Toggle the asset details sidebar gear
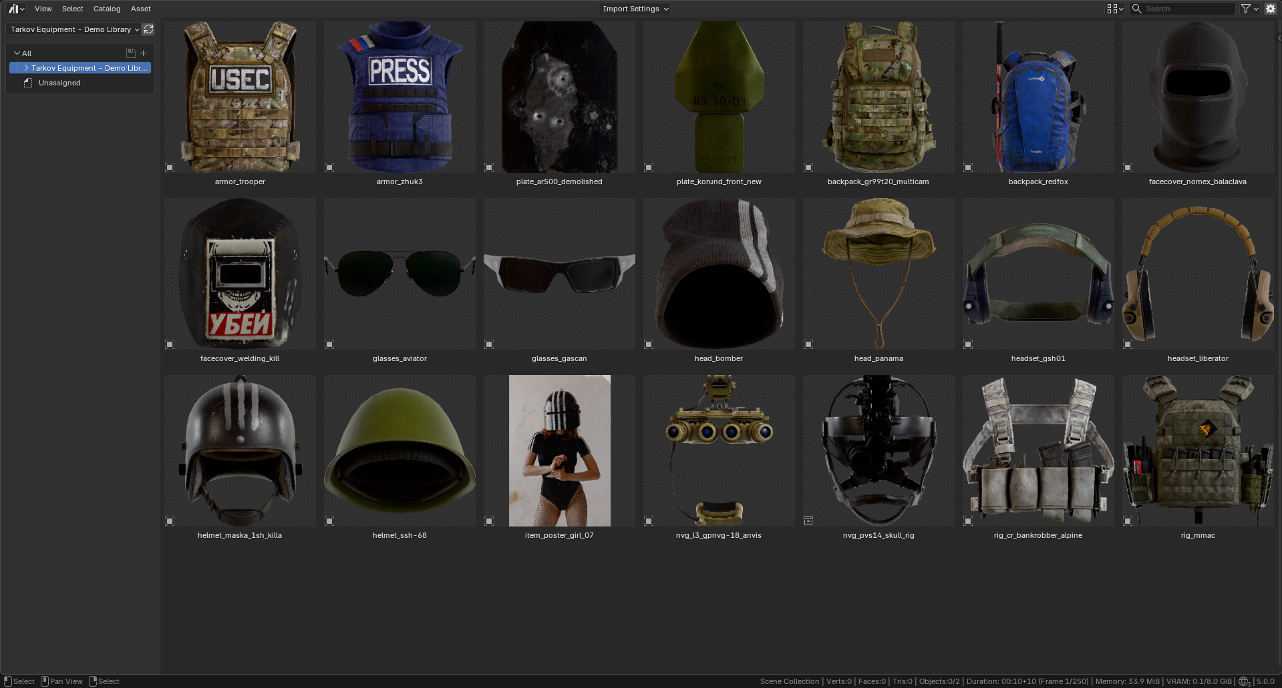 pyautogui.click(x=1270, y=9)
